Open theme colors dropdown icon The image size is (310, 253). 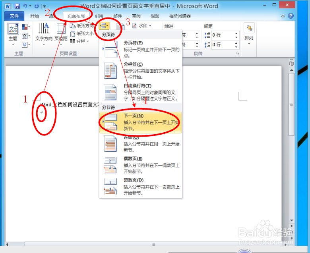[26, 27]
